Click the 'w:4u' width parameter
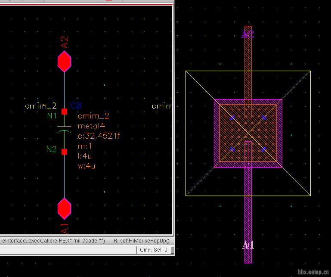The image size is (331, 277). point(87,166)
